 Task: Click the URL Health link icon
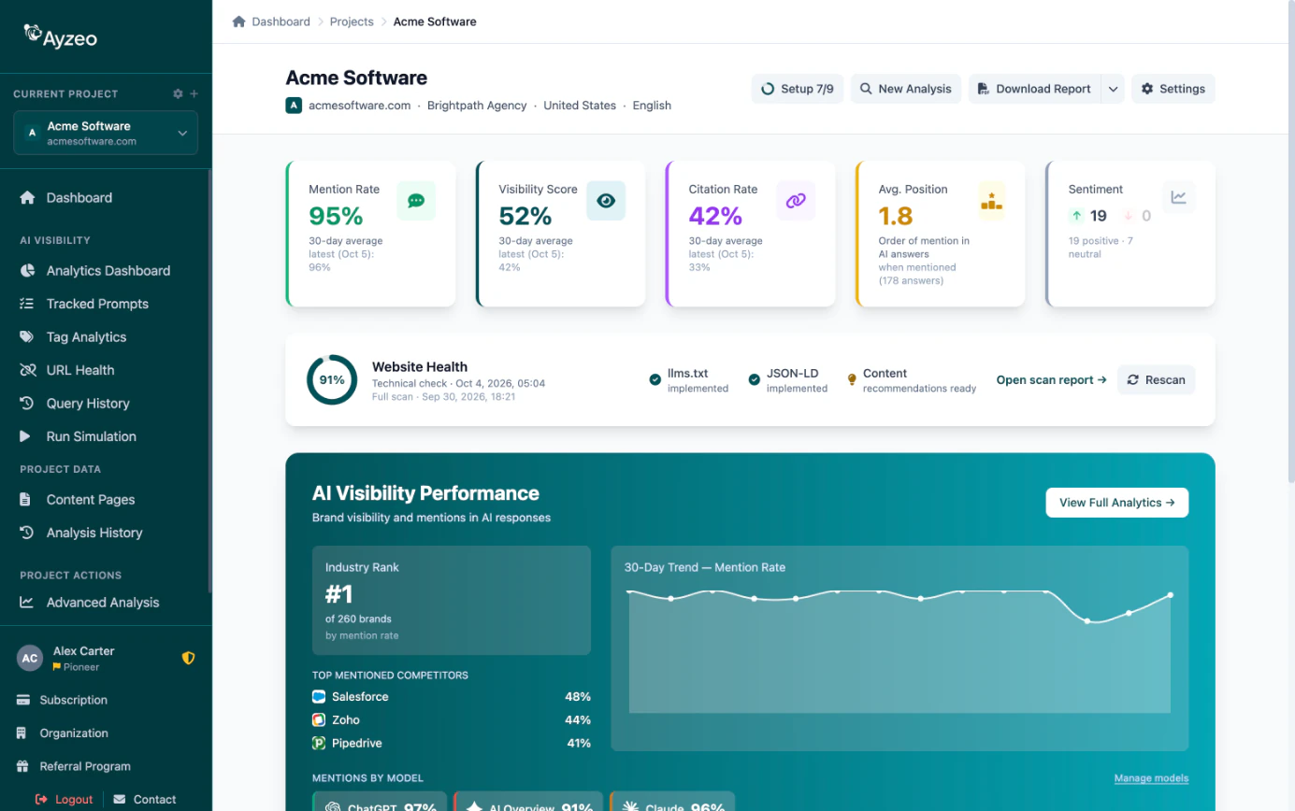tap(27, 370)
